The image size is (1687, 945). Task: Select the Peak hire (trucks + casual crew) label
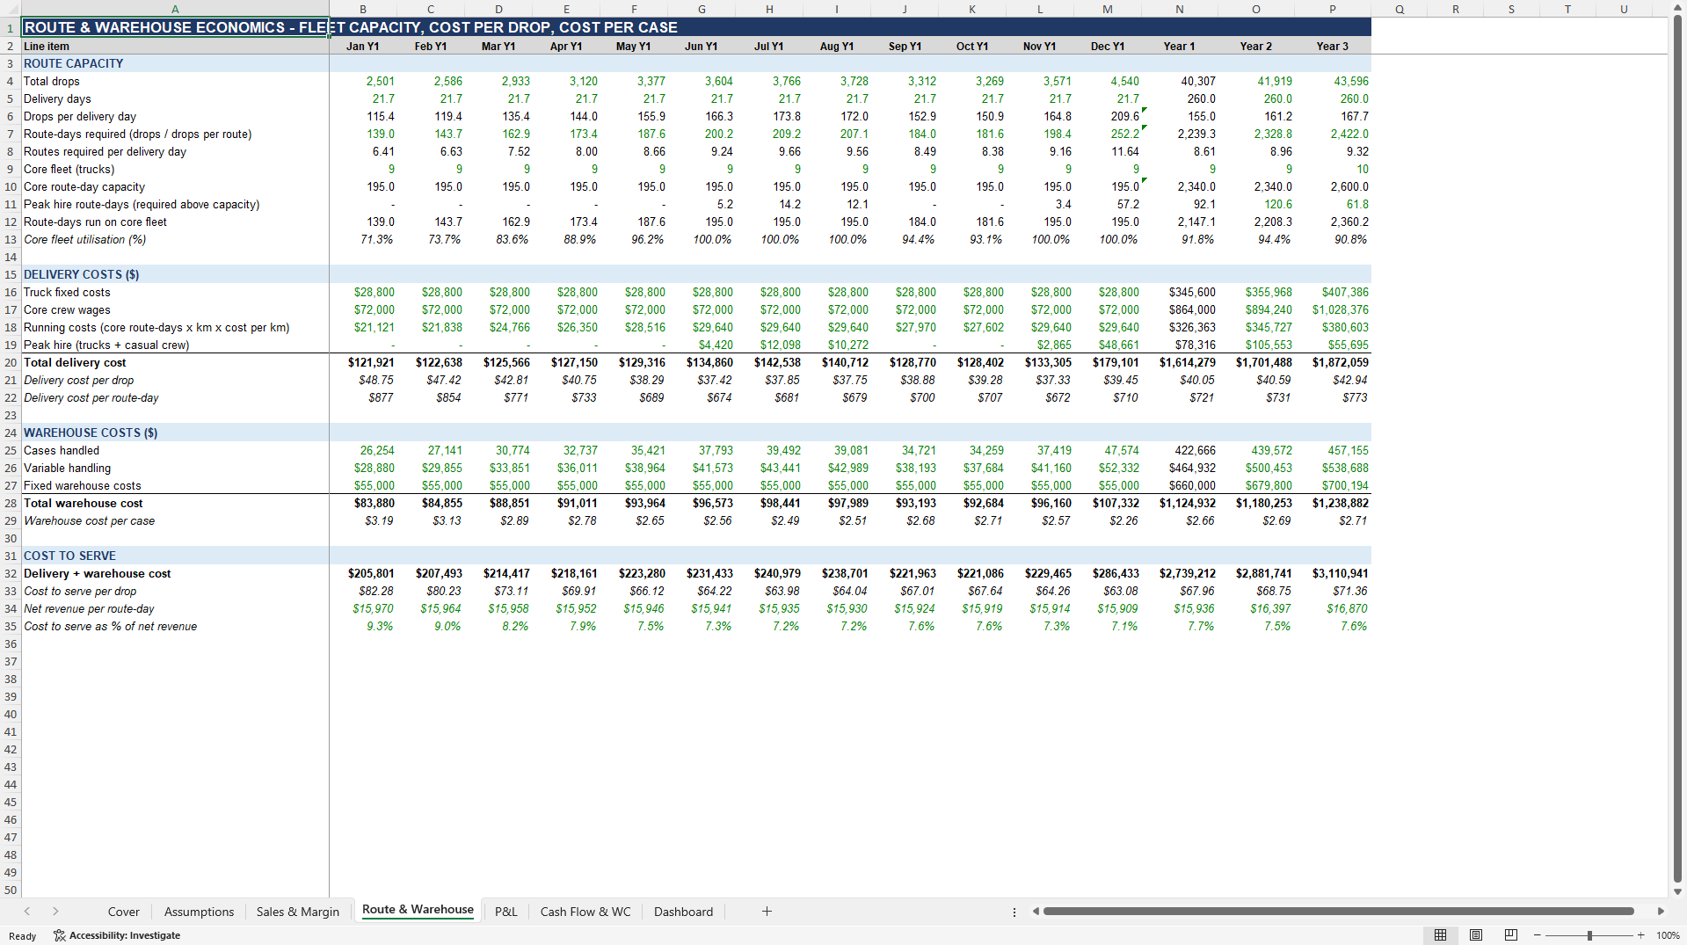[x=105, y=345]
